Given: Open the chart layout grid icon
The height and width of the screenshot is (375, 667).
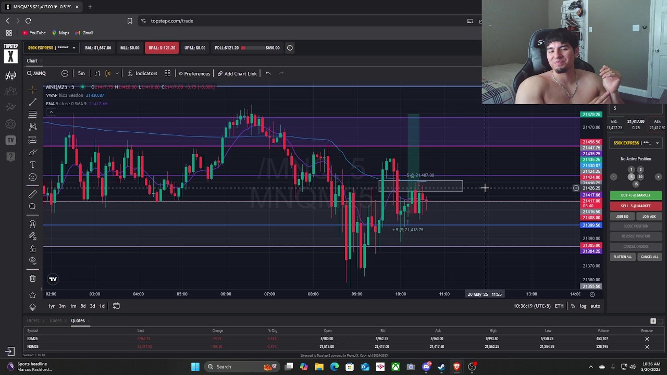Looking at the screenshot, I should click(167, 73).
